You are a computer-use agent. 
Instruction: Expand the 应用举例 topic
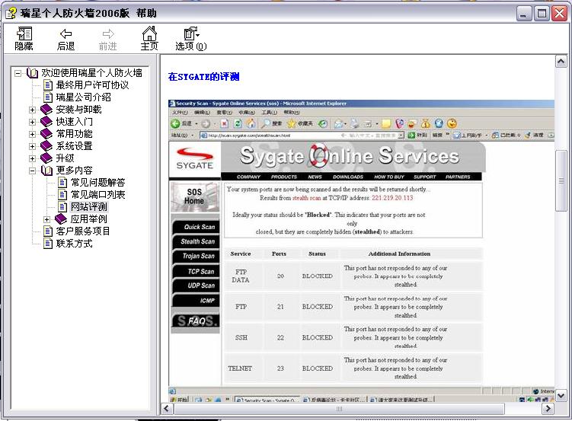pos(46,219)
